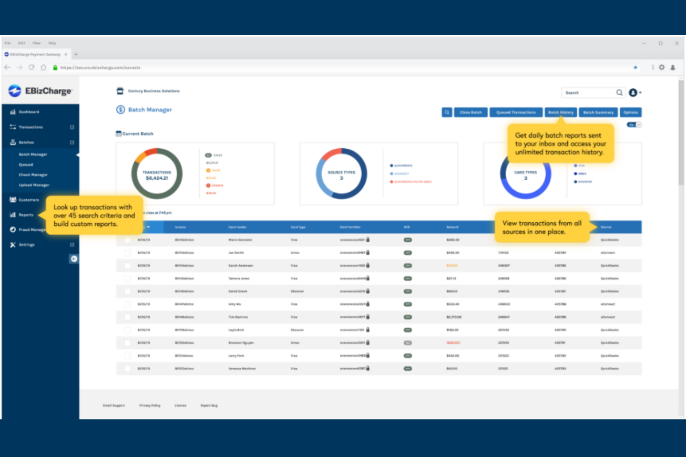Check the first transaction row checkbox
The height and width of the screenshot is (457, 686).
(127, 240)
